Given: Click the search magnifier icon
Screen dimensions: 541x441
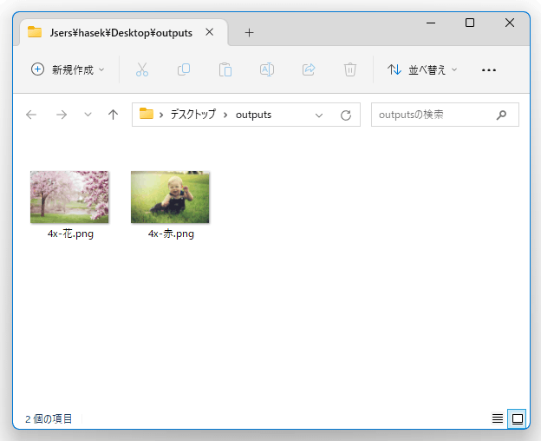Looking at the screenshot, I should (x=501, y=115).
